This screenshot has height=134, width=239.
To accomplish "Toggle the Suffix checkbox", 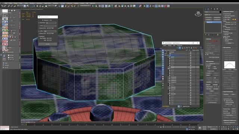I will point(39,31).
